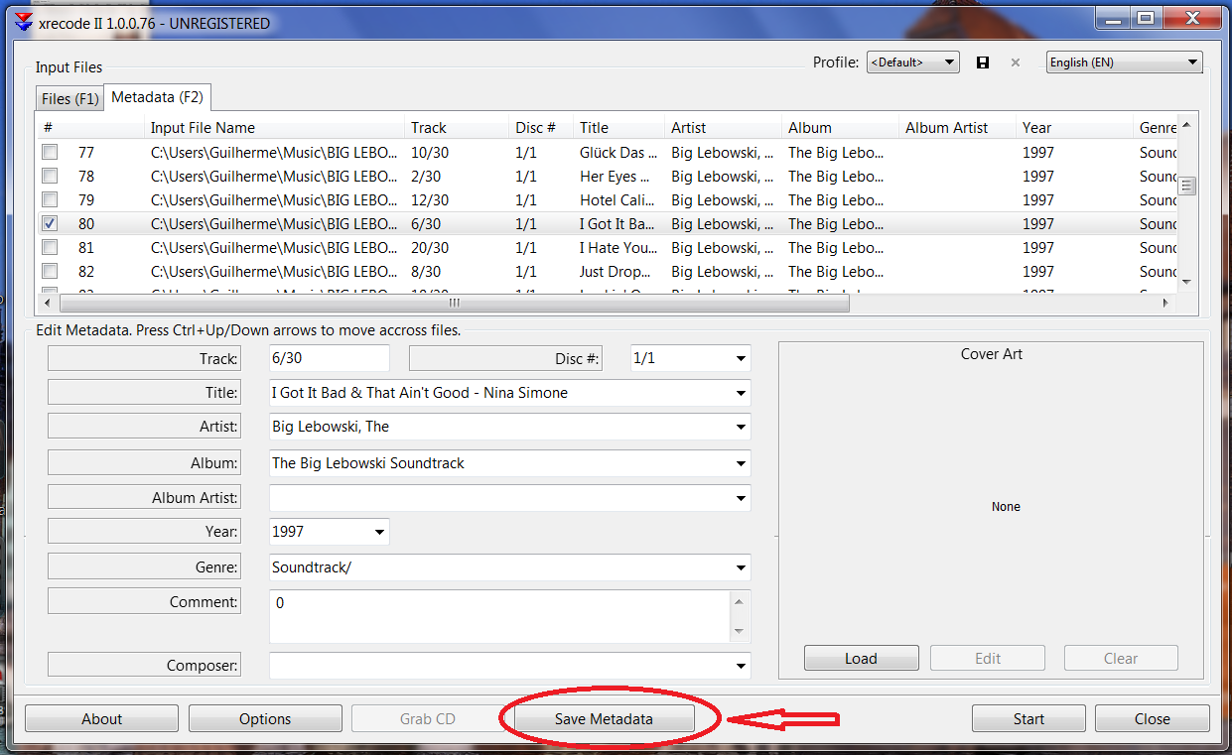1232x755 pixels.
Task: Expand the Album dropdown arrow
Action: (741, 463)
